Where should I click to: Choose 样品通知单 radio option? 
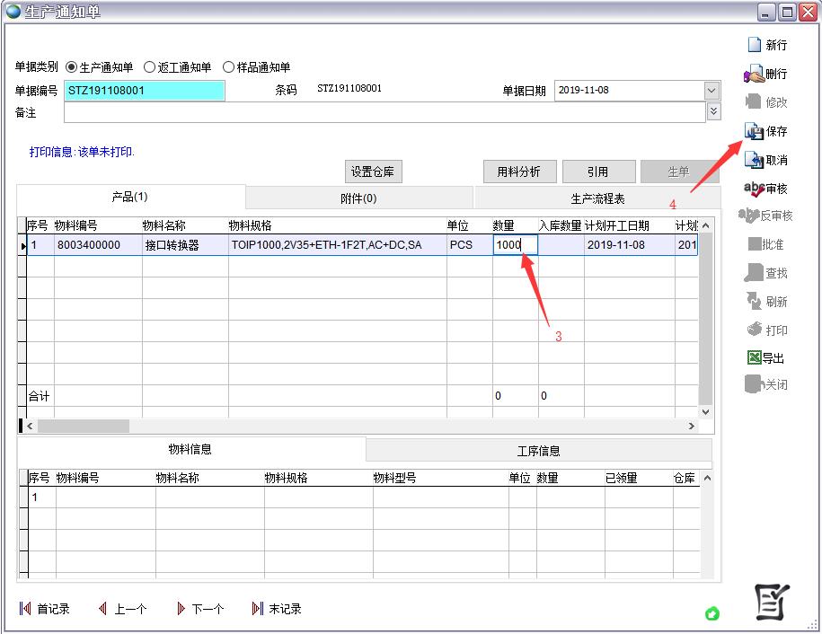click(x=228, y=67)
